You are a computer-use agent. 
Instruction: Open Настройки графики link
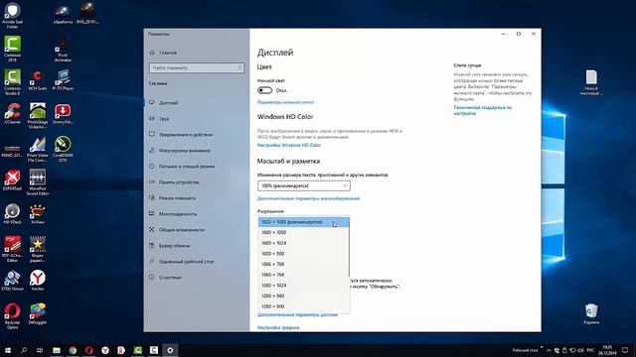pyautogui.click(x=278, y=327)
